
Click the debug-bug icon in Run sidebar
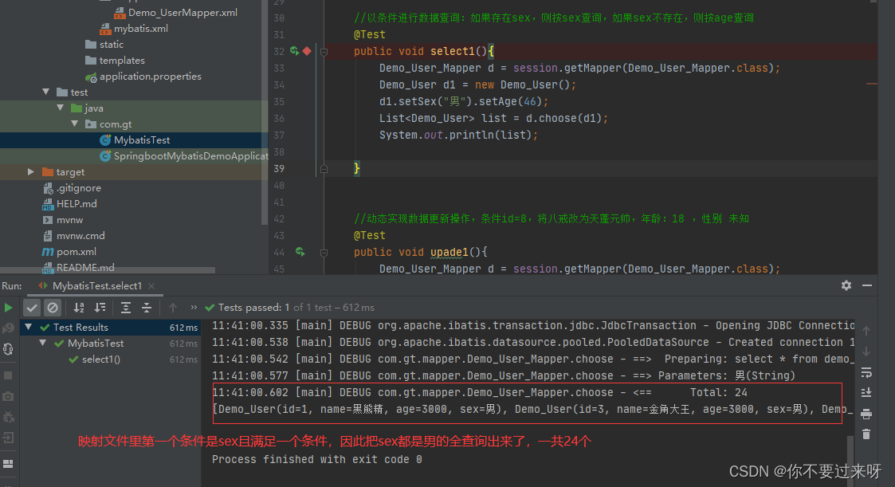pyautogui.click(x=8, y=418)
